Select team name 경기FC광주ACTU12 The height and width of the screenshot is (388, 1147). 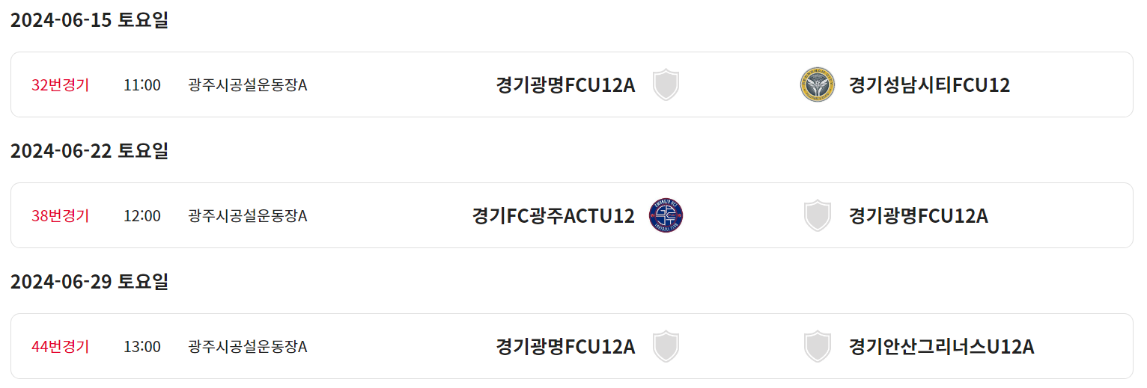[553, 216]
